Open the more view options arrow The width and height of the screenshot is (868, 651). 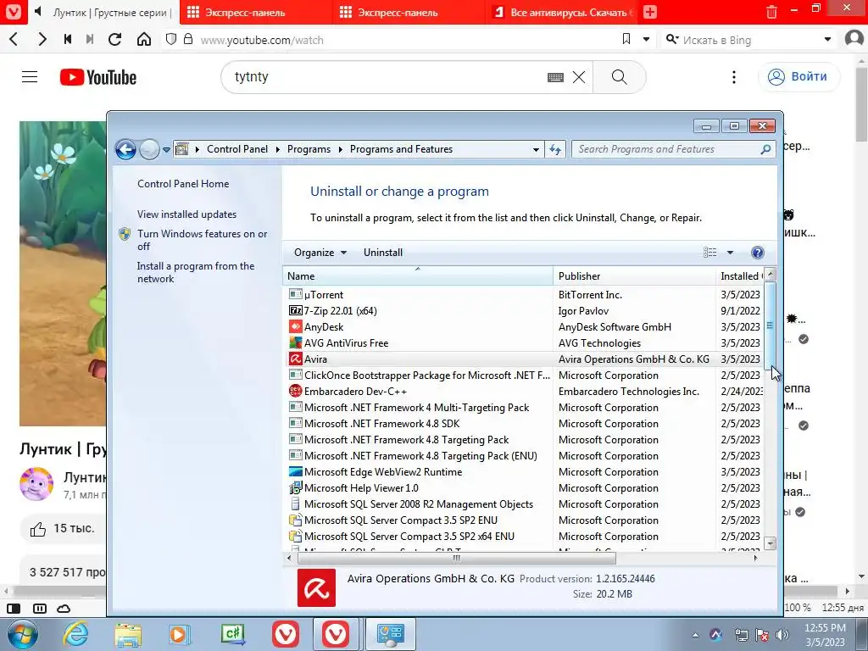tap(730, 253)
